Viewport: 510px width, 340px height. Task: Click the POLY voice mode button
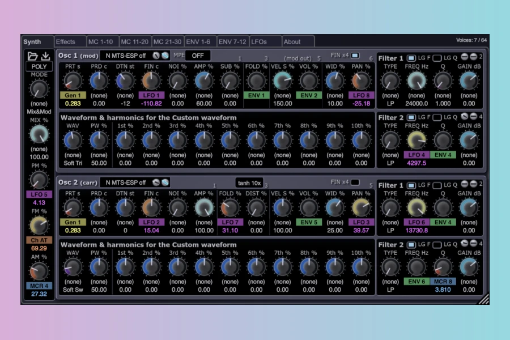point(39,66)
